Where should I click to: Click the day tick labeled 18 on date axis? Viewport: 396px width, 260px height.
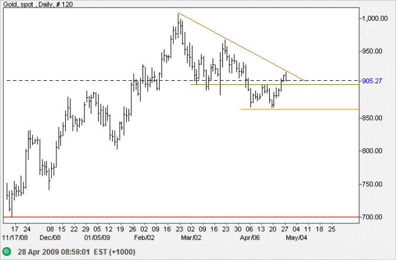pos(320,229)
